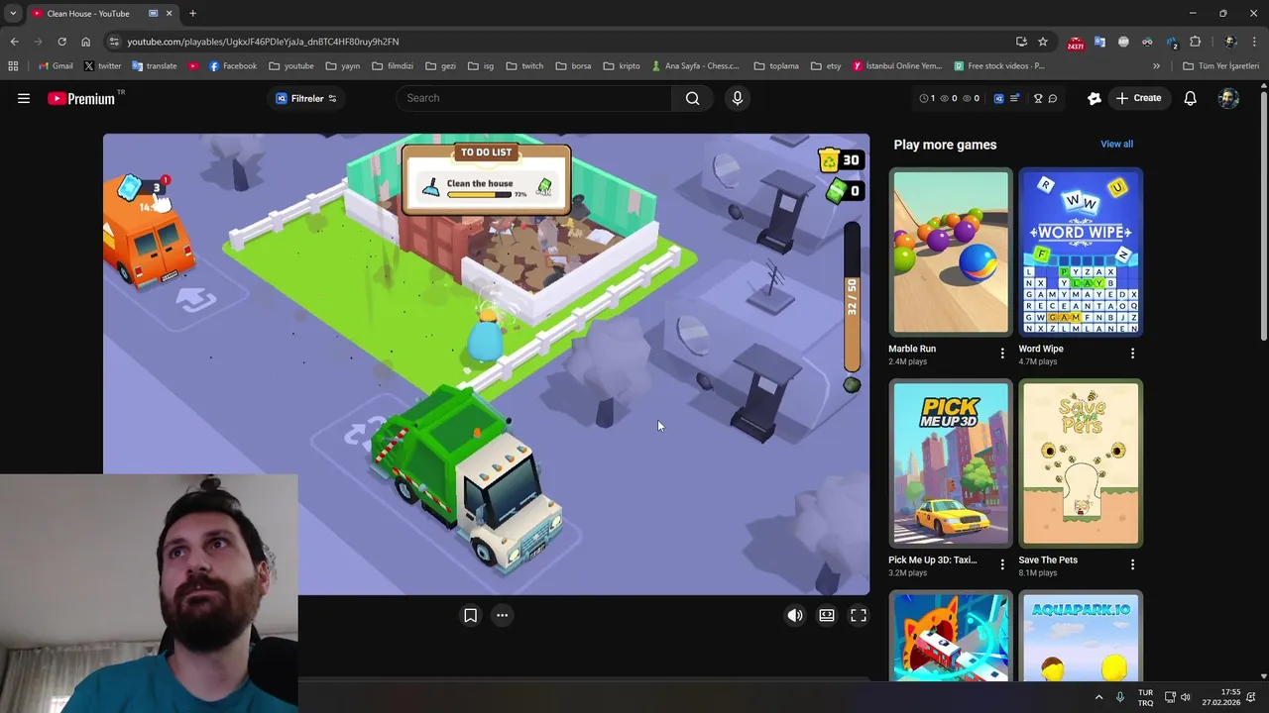Image resolution: width=1269 pixels, height=713 pixels.
Task: Open the Facebook bookmark
Action: pos(232,66)
